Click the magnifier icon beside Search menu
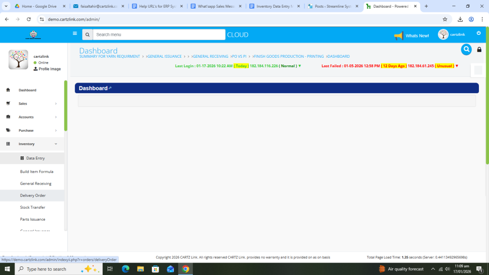This screenshot has height=275, width=489. (x=87, y=35)
